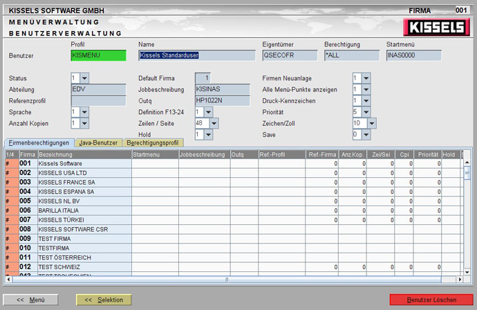The height and width of the screenshot is (310, 477).
Task: Click the Zei/Sei column header
Action: coord(381,155)
